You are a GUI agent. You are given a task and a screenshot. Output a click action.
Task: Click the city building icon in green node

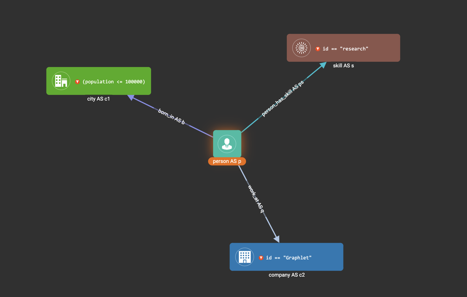pyautogui.click(x=61, y=81)
